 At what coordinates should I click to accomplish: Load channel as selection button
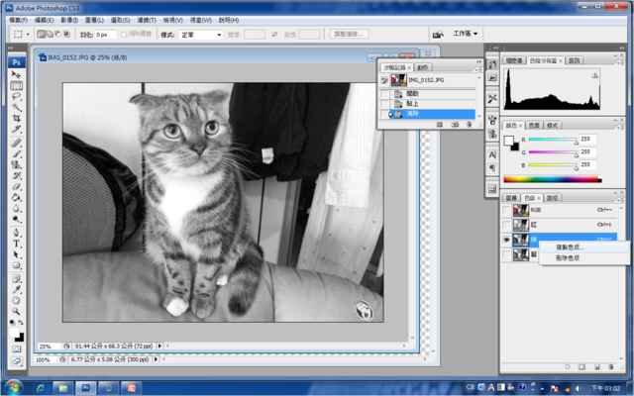coord(568,367)
